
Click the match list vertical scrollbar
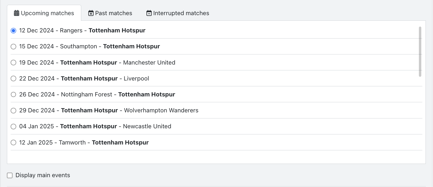point(420,52)
